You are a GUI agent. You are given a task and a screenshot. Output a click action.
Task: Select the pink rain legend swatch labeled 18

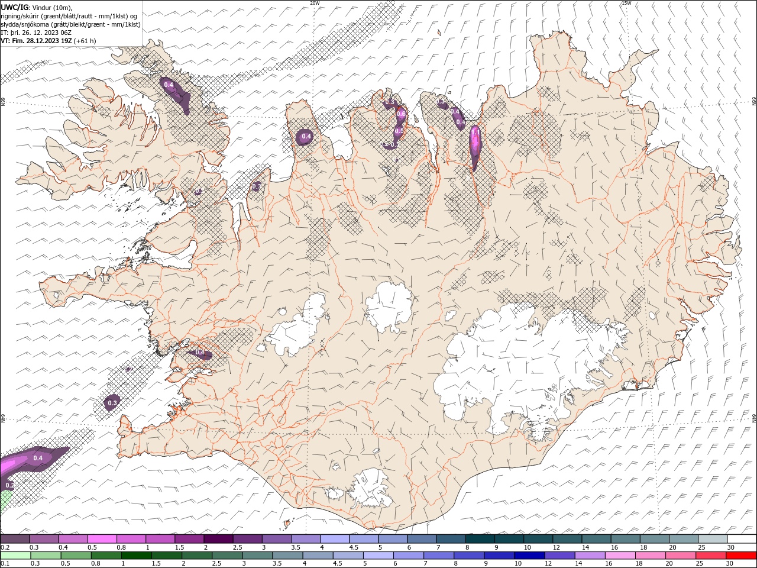coord(649,556)
